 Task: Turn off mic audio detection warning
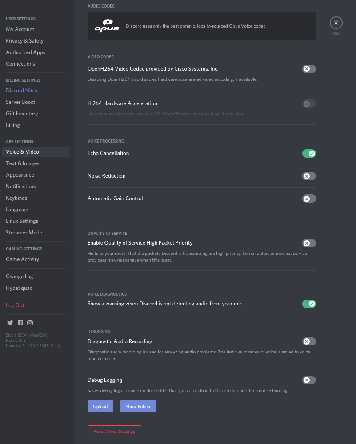click(x=309, y=304)
